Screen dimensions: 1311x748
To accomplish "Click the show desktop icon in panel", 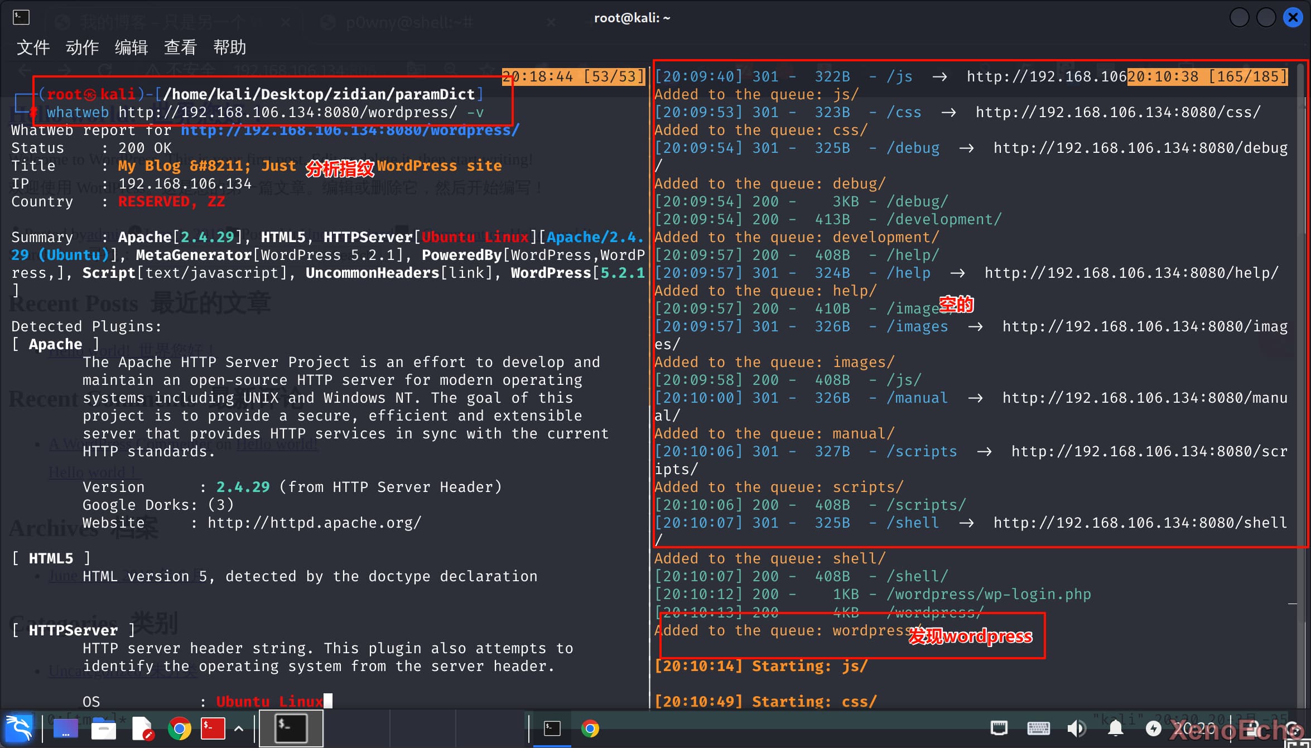I will [x=65, y=728].
